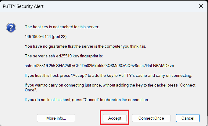
Task: Click the 'If you do not trust' line
Action: point(87,100)
